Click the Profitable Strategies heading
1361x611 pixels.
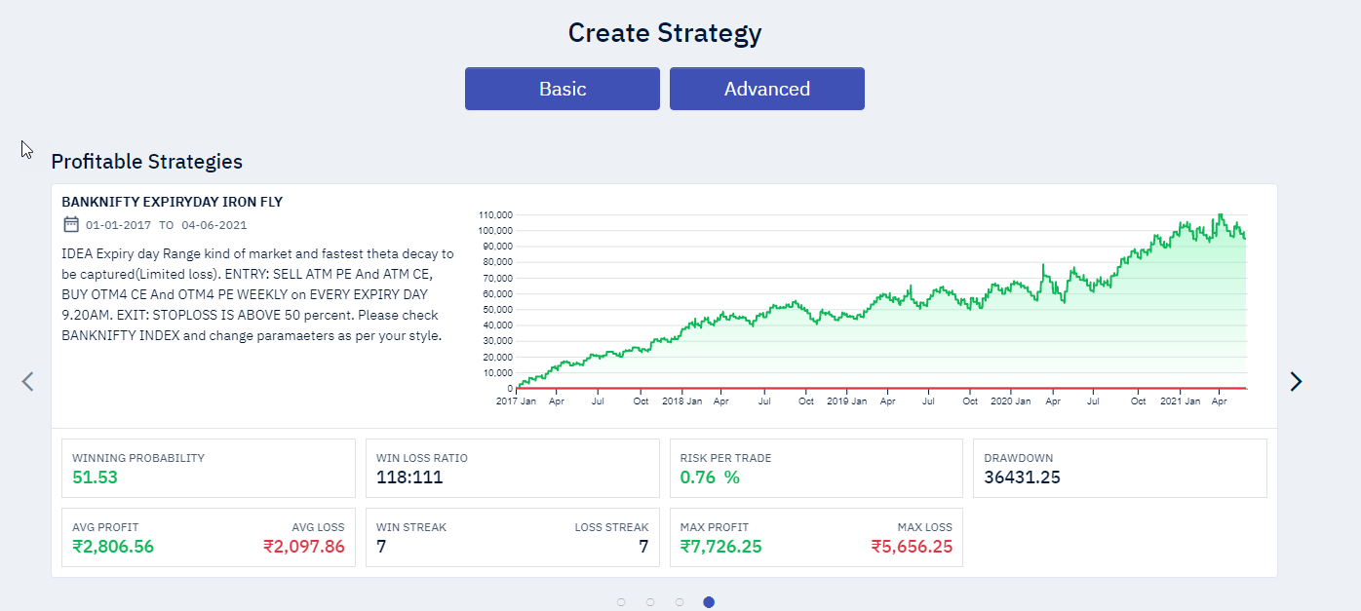coord(146,162)
